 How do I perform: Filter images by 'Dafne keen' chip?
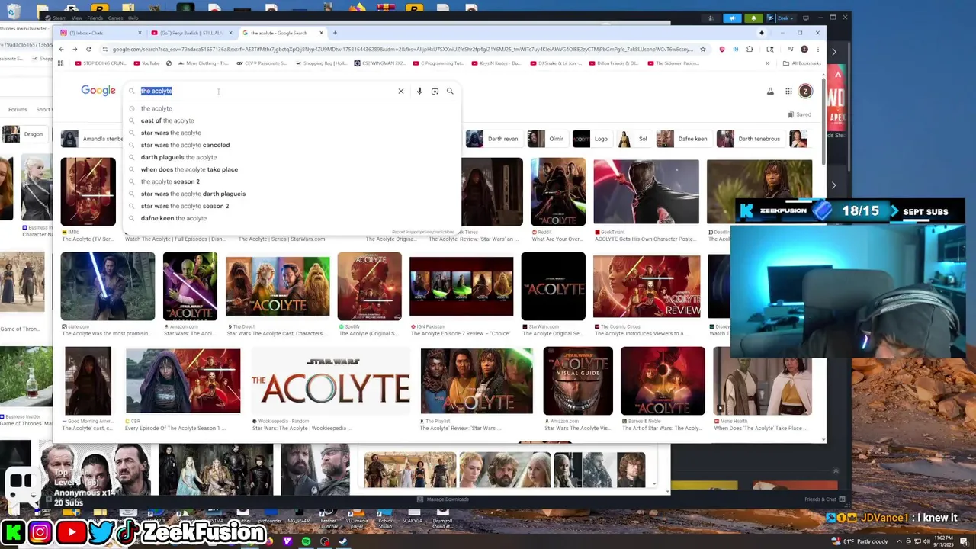click(683, 139)
